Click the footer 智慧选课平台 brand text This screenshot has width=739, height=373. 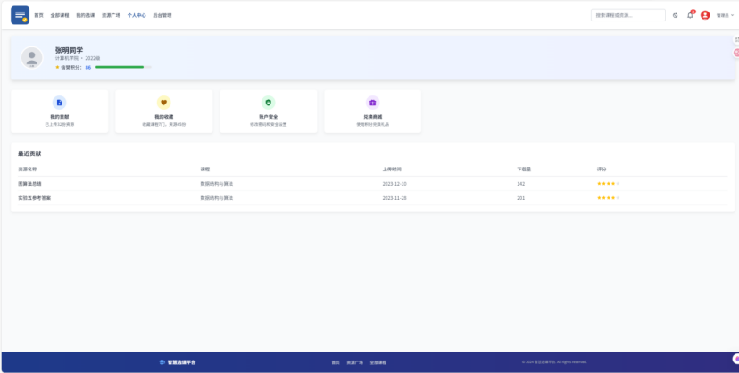tap(181, 362)
